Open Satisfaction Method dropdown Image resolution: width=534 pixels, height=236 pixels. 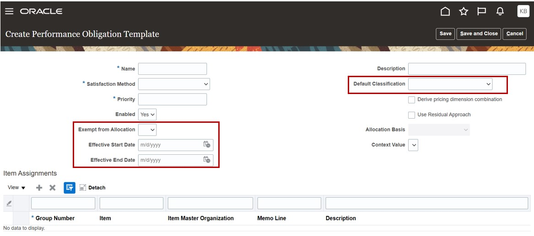[x=174, y=84]
